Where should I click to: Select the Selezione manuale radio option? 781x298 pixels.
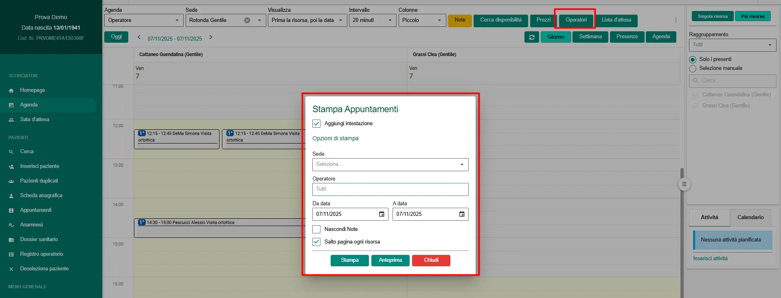coord(693,69)
